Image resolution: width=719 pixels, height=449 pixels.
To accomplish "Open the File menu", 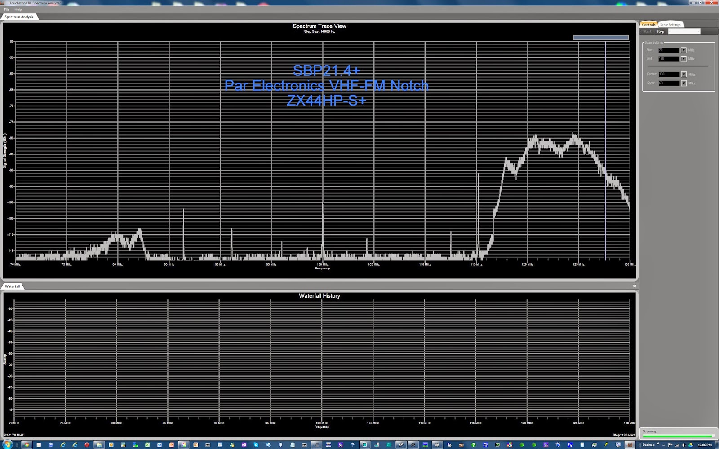I will (x=7, y=9).
